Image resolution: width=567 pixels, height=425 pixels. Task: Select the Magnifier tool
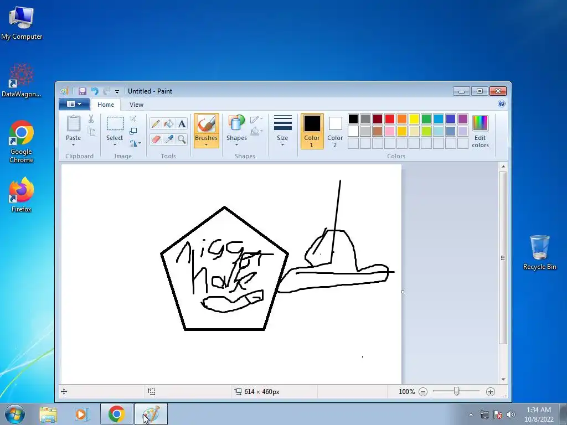[182, 139]
